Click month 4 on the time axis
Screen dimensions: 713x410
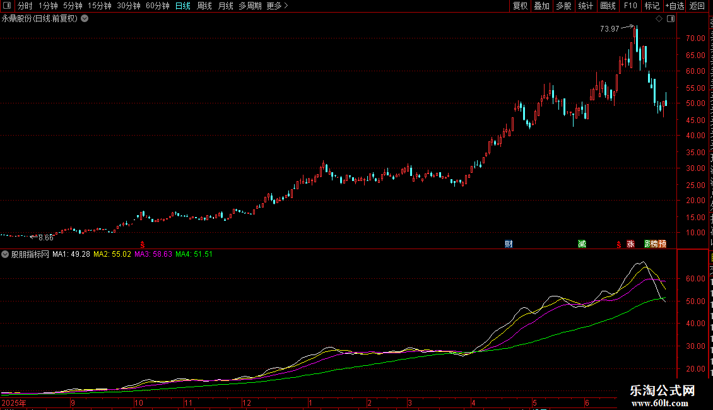tap(473, 402)
